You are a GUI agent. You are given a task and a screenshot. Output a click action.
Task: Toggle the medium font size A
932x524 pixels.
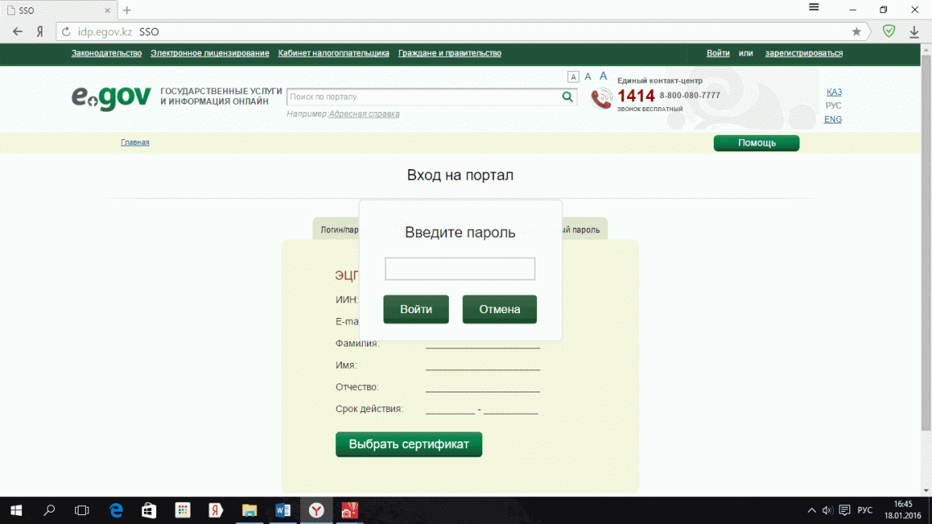[x=588, y=76]
